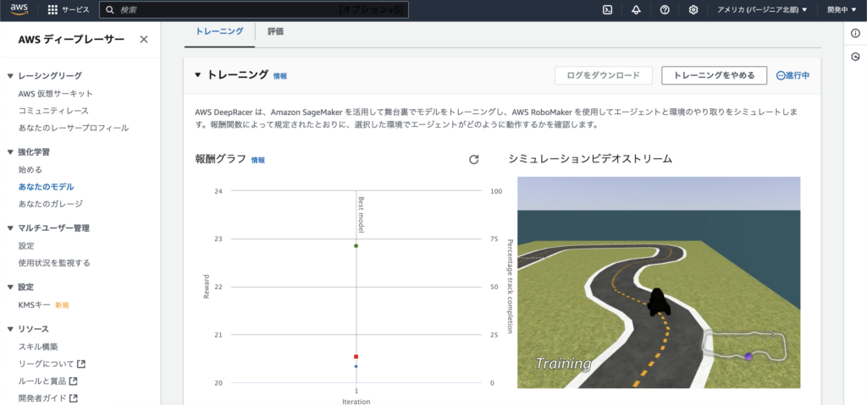Open ルールと賞品 external link
This screenshot has width=867, height=405.
pos(47,380)
